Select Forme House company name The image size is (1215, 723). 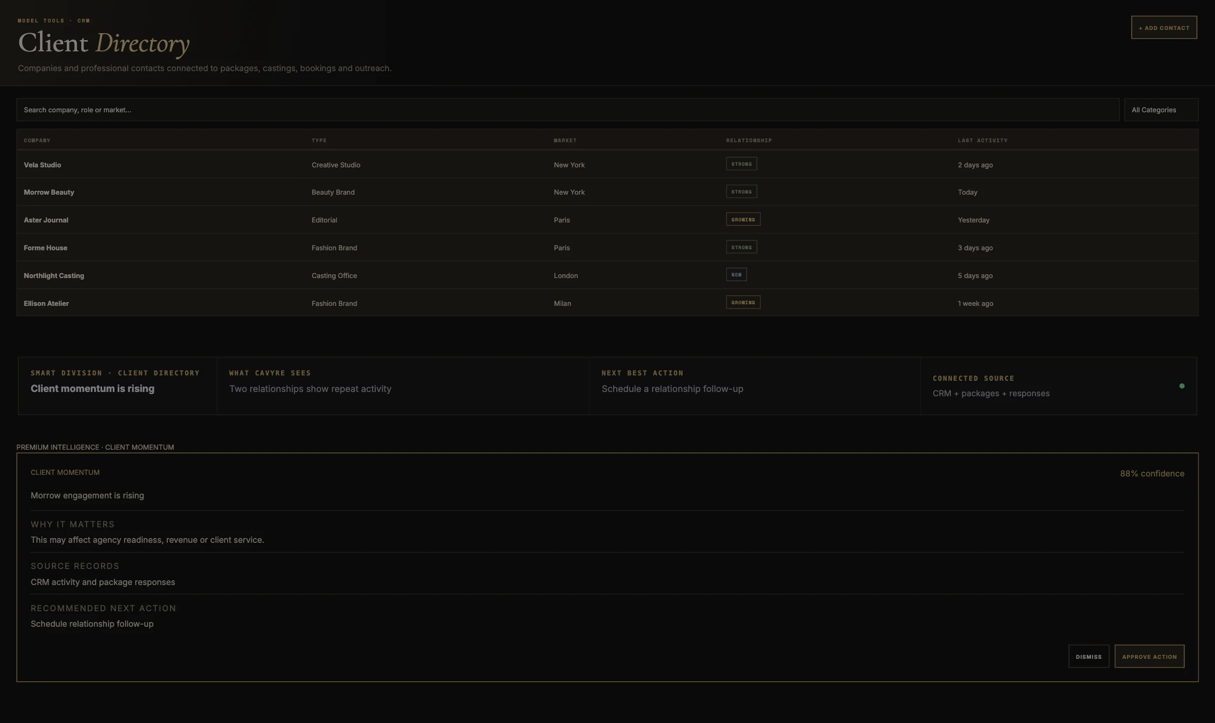(45, 248)
